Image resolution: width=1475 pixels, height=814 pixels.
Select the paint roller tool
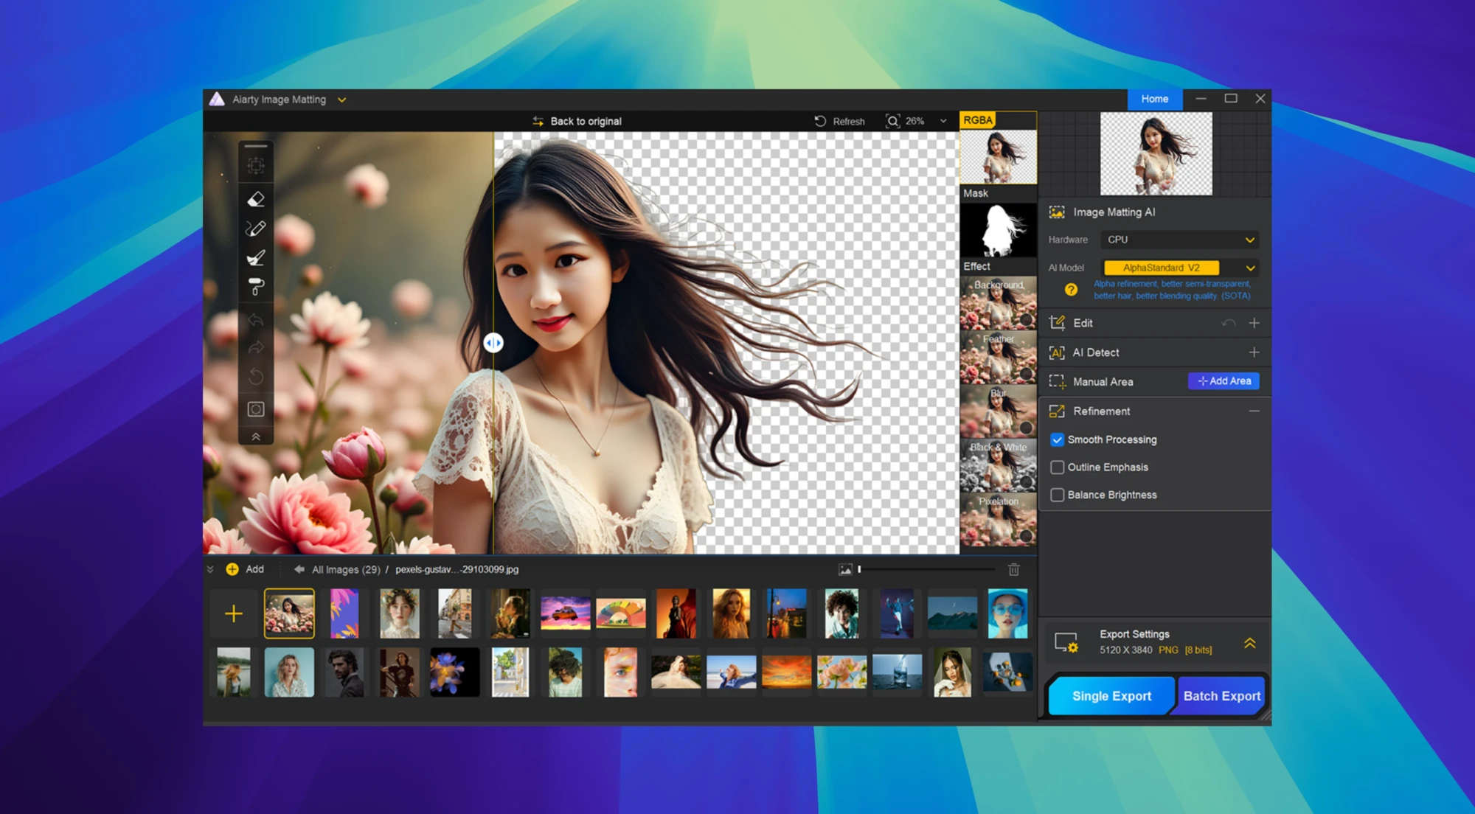(256, 287)
